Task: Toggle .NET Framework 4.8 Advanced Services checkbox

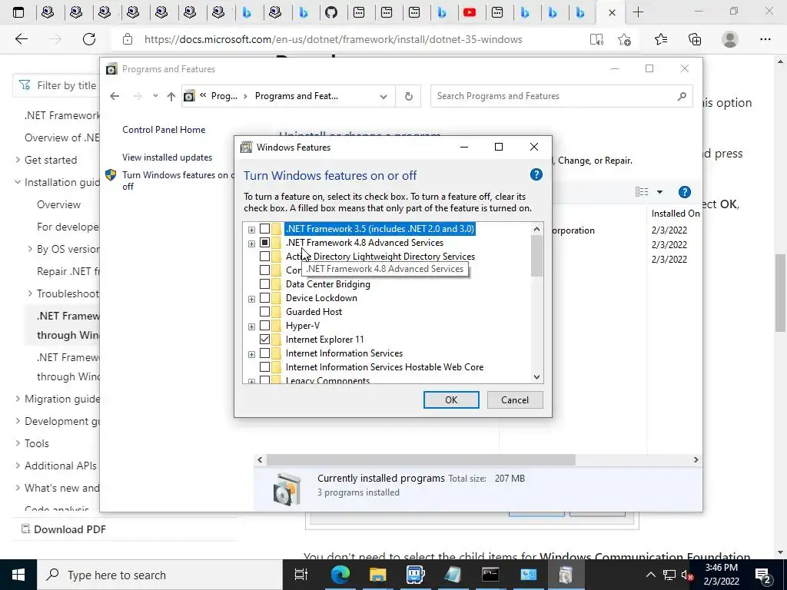Action: click(x=264, y=243)
